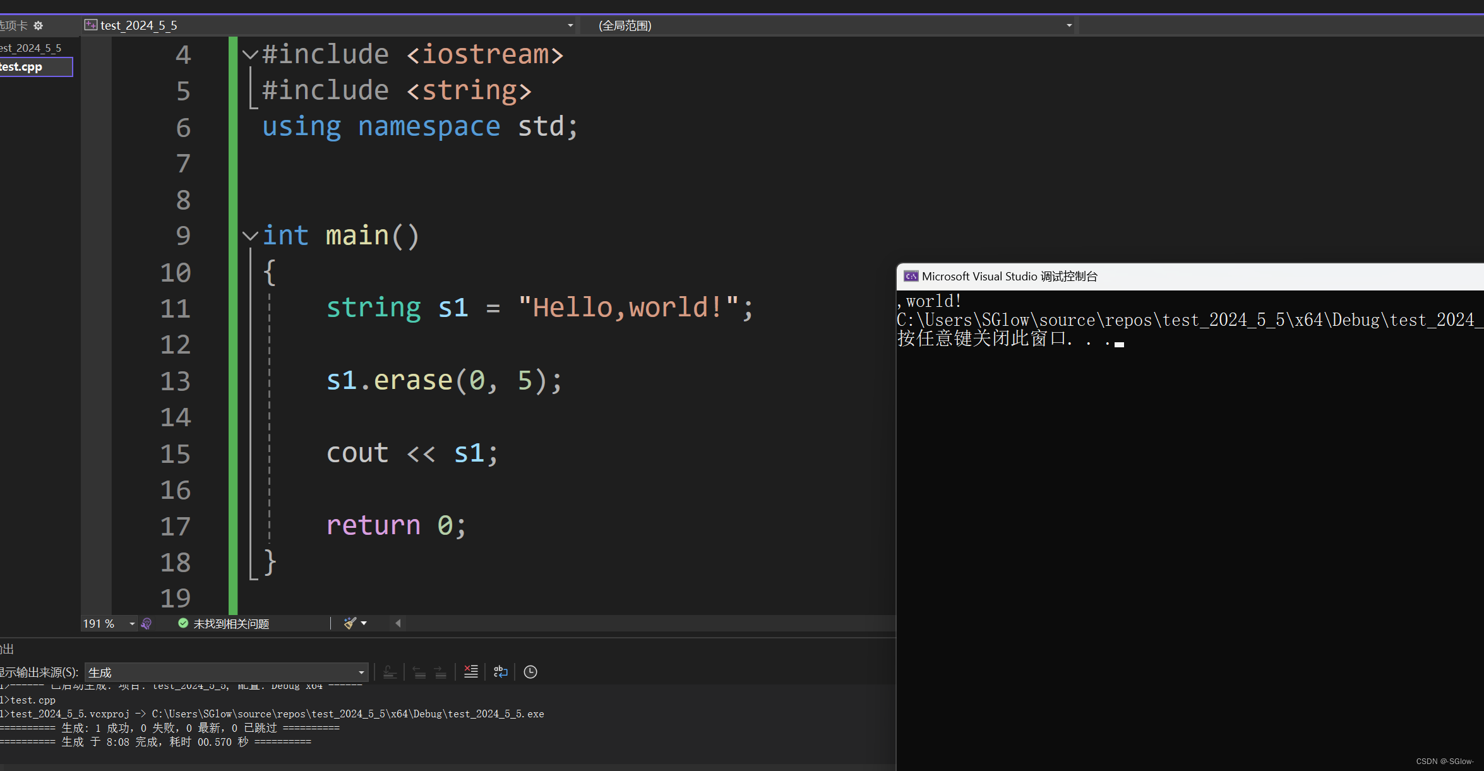The height and width of the screenshot is (771, 1484).
Task: Click the IntelliCode suggestions lightbulb icon
Action: click(147, 624)
